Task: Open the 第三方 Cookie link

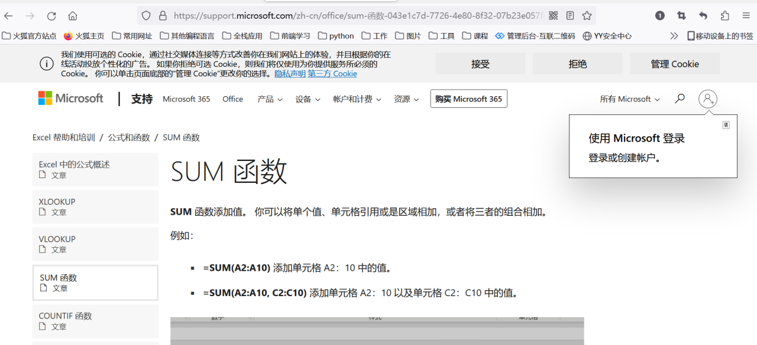Action: [x=332, y=74]
